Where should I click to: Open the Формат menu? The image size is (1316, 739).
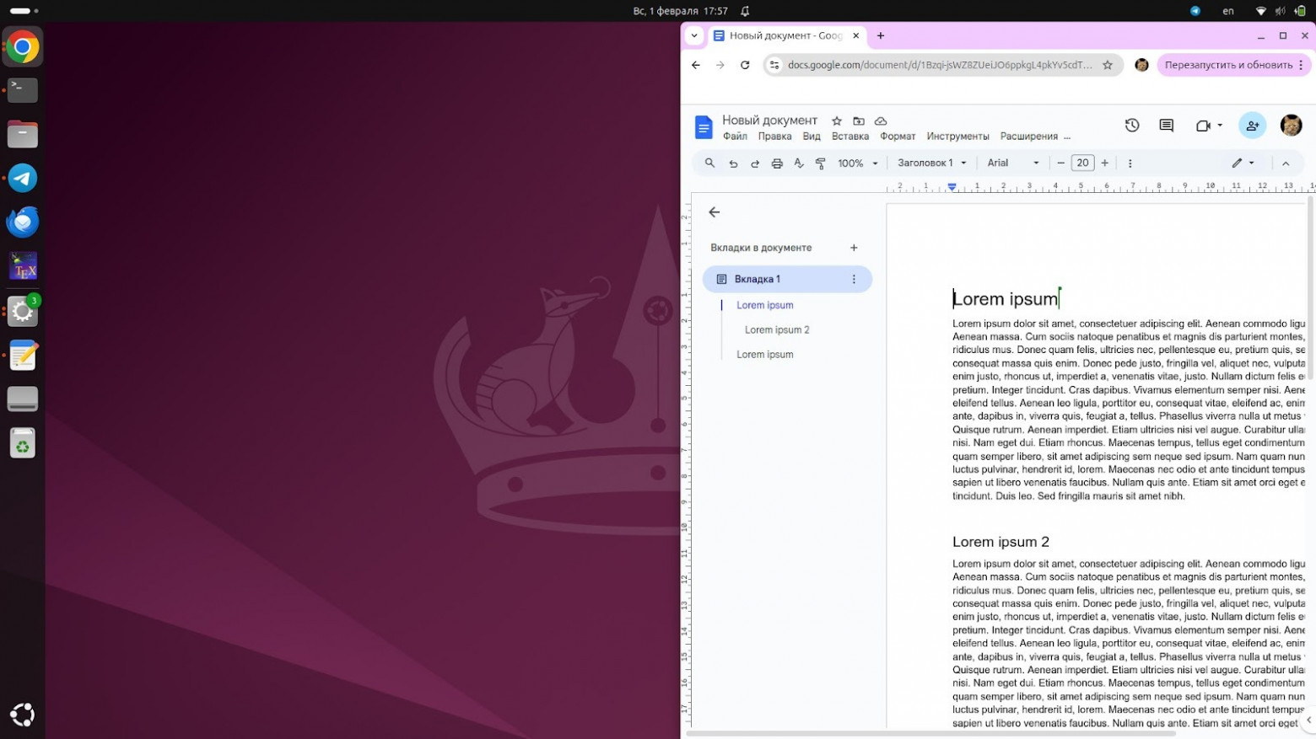coord(898,137)
